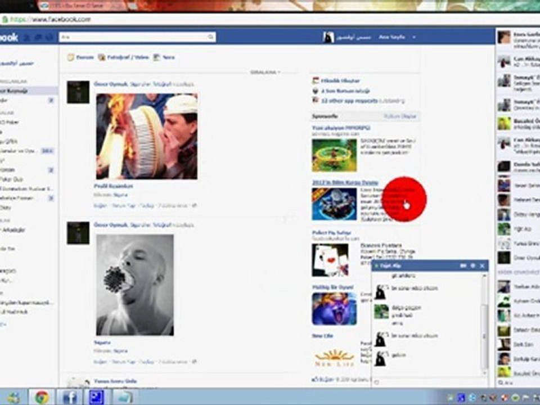Click the emoticon icon in chat input

coord(377,382)
